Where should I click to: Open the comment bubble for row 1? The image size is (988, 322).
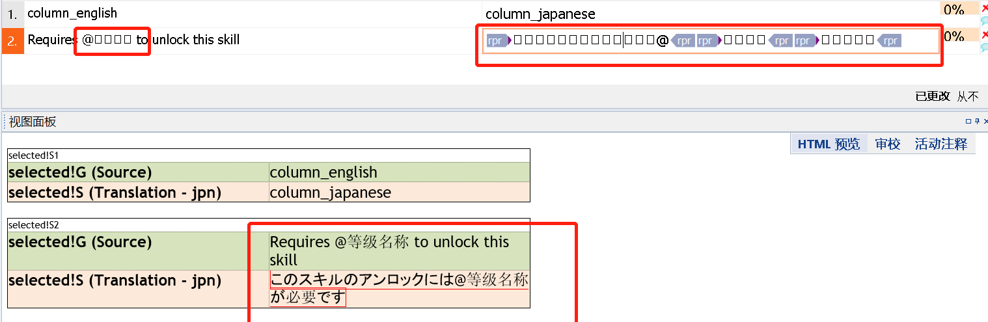coord(984,21)
